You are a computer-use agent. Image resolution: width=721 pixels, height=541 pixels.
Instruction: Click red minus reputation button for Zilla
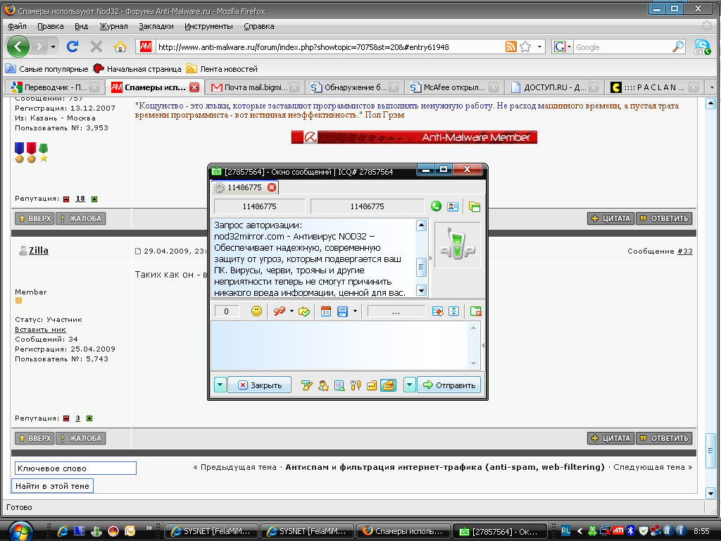(x=66, y=418)
